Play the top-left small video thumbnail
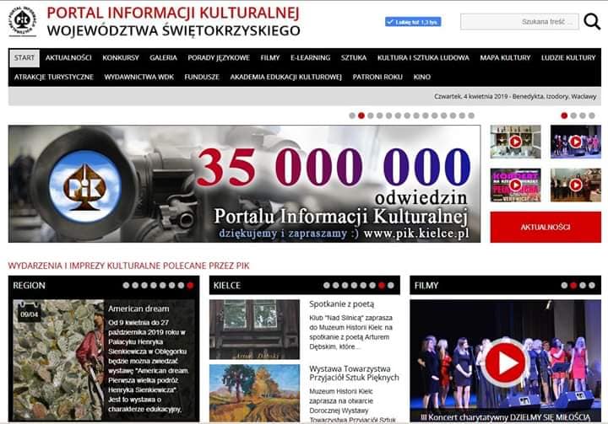This screenshot has height=424, width=608. click(515, 142)
